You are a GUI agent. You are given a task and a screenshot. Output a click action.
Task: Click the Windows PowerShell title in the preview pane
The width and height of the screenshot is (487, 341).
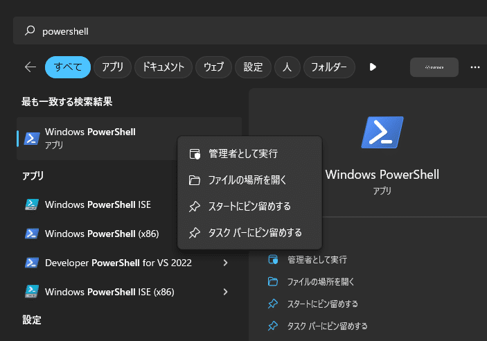(382, 175)
